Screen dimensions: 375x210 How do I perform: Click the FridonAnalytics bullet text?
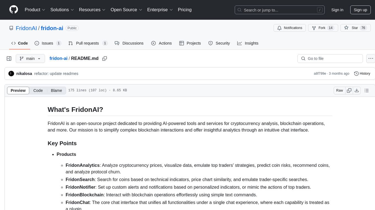[x=198, y=168]
